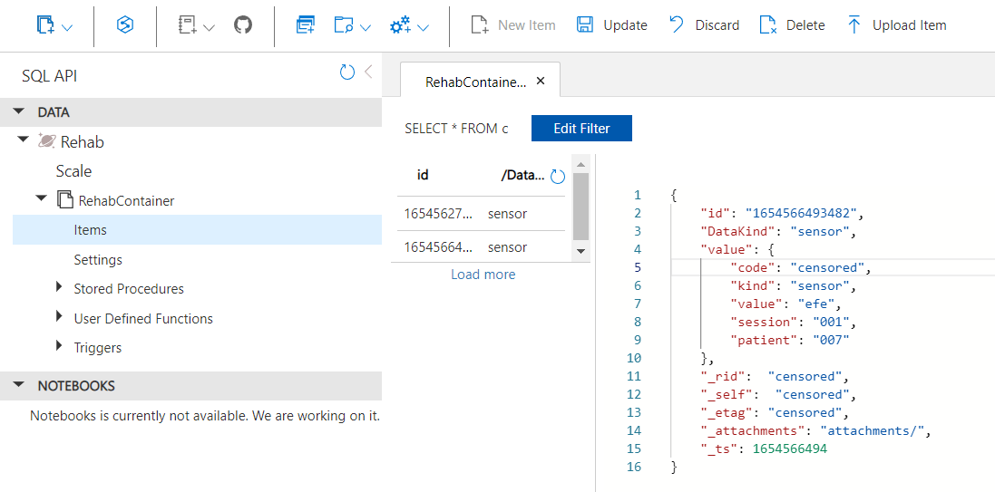Collapse the DATA section
The image size is (995, 492).
tap(19, 111)
